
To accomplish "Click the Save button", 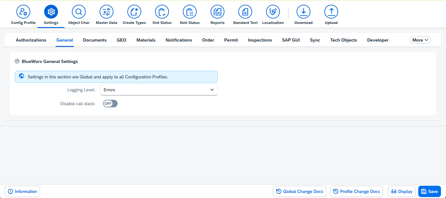I will (430, 191).
